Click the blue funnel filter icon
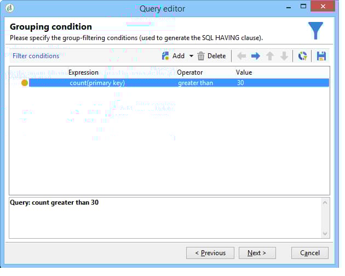This screenshot has width=345, height=276. coord(315,31)
